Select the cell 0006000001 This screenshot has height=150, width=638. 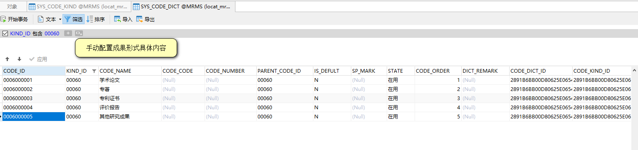click(x=33, y=80)
